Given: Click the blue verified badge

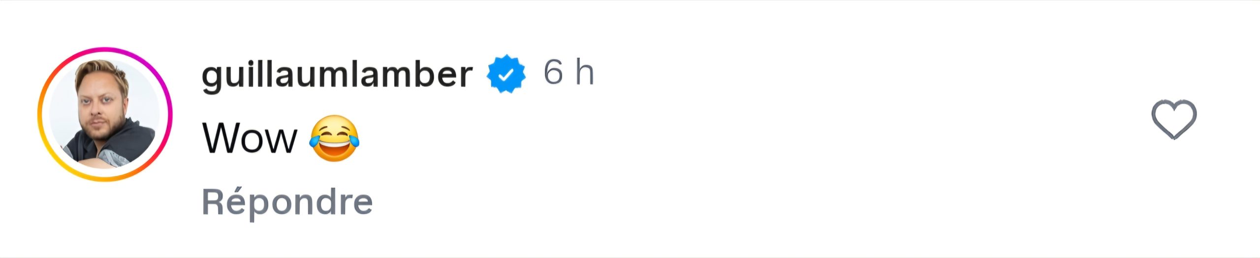Looking at the screenshot, I should coord(506,74).
